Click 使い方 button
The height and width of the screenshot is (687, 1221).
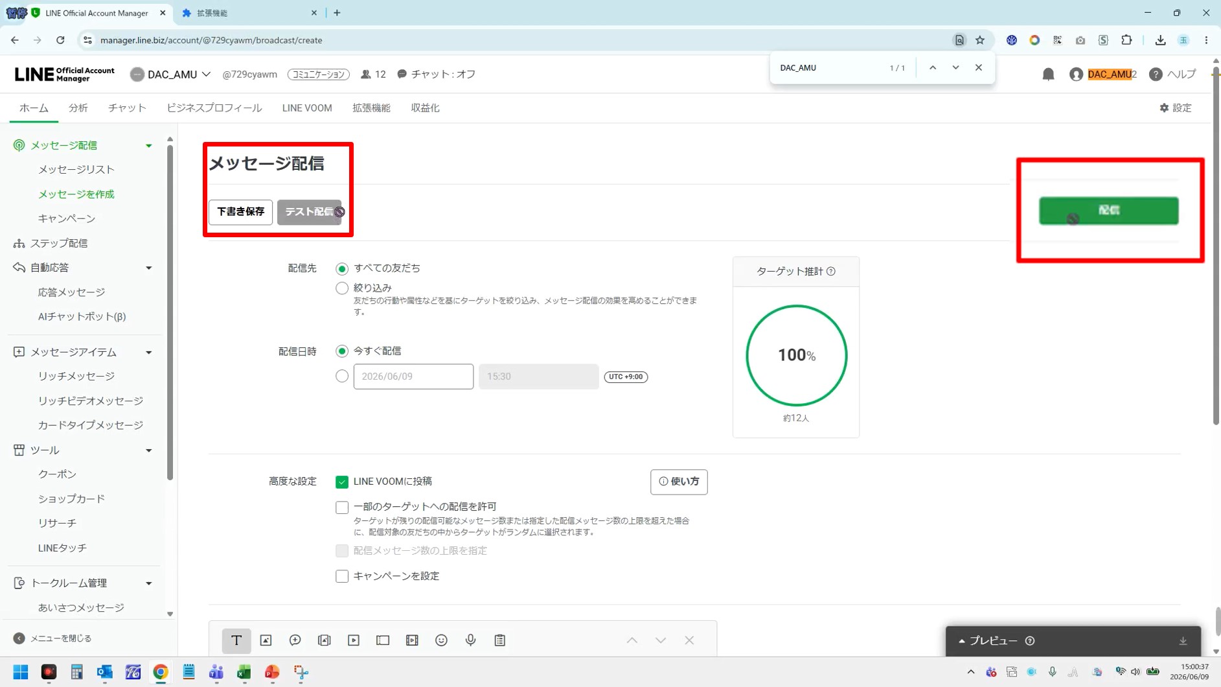pyautogui.click(x=679, y=482)
